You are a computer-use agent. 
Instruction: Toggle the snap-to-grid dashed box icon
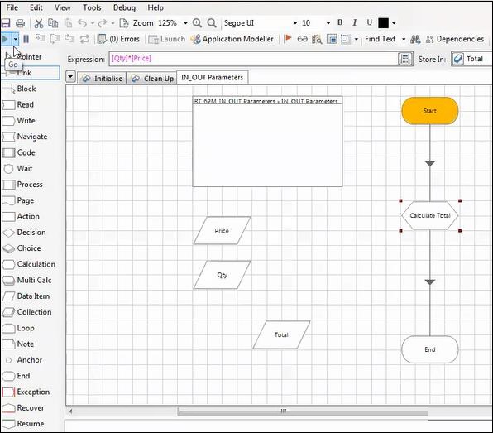[345, 39]
